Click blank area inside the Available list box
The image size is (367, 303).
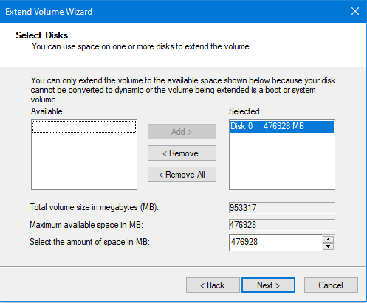[84, 162]
